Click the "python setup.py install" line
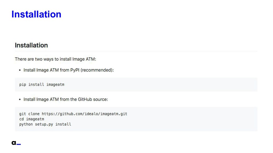 45,124
